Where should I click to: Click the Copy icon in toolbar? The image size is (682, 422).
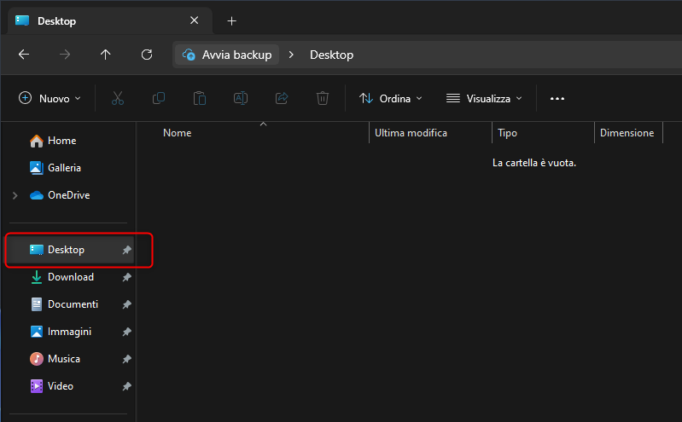[x=159, y=98]
